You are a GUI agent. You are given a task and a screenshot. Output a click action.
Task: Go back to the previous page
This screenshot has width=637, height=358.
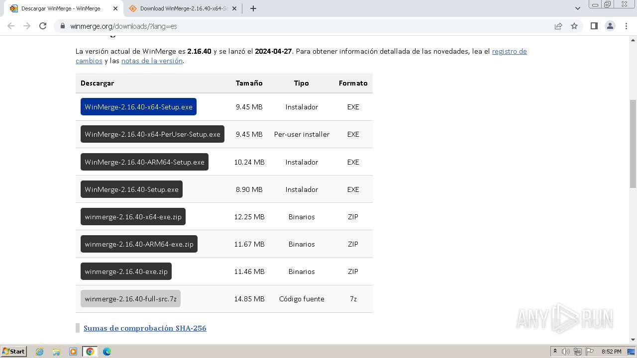coord(11,26)
